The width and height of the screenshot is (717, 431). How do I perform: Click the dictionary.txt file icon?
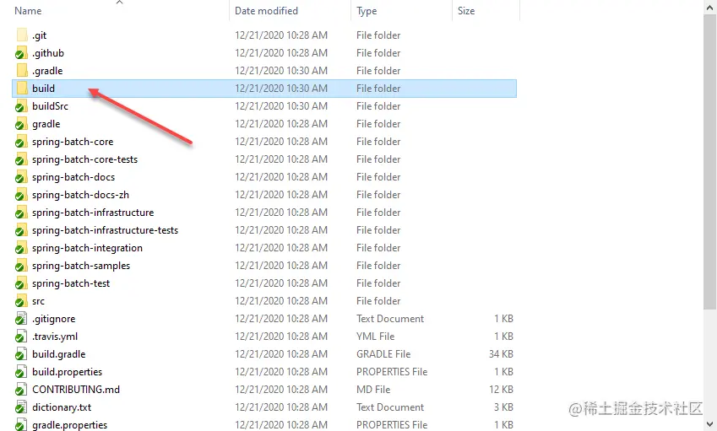(x=21, y=407)
